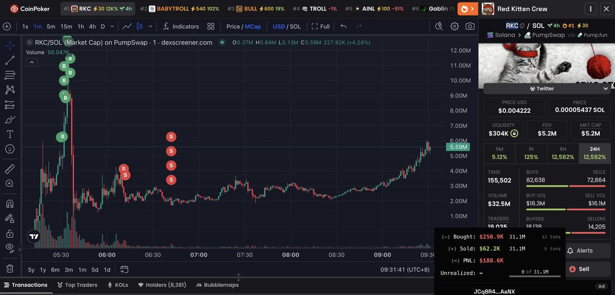
Task: Copy the RKC token address icon
Action: [x=522, y=26]
